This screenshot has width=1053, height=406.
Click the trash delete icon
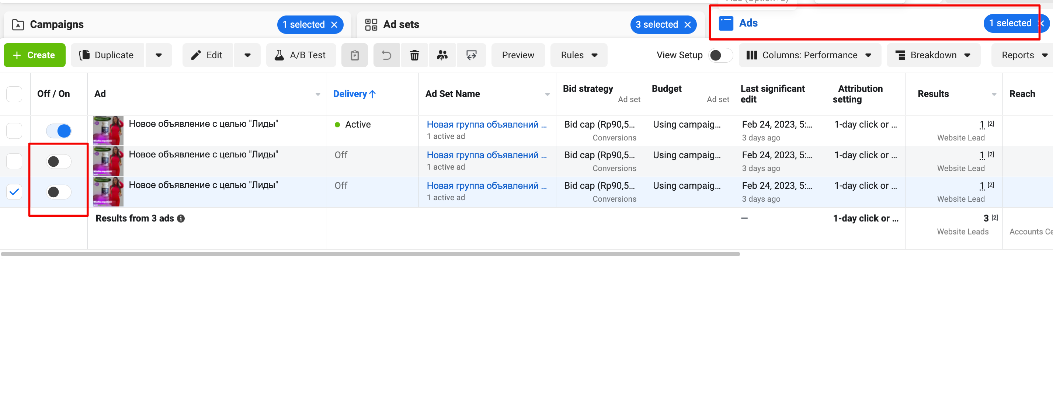(x=414, y=55)
